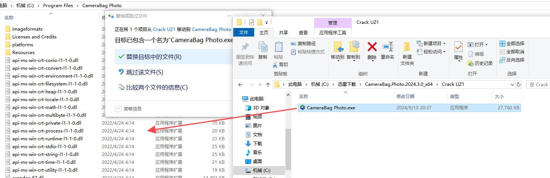Open the Share (共享) ribbon tab

click(x=284, y=33)
